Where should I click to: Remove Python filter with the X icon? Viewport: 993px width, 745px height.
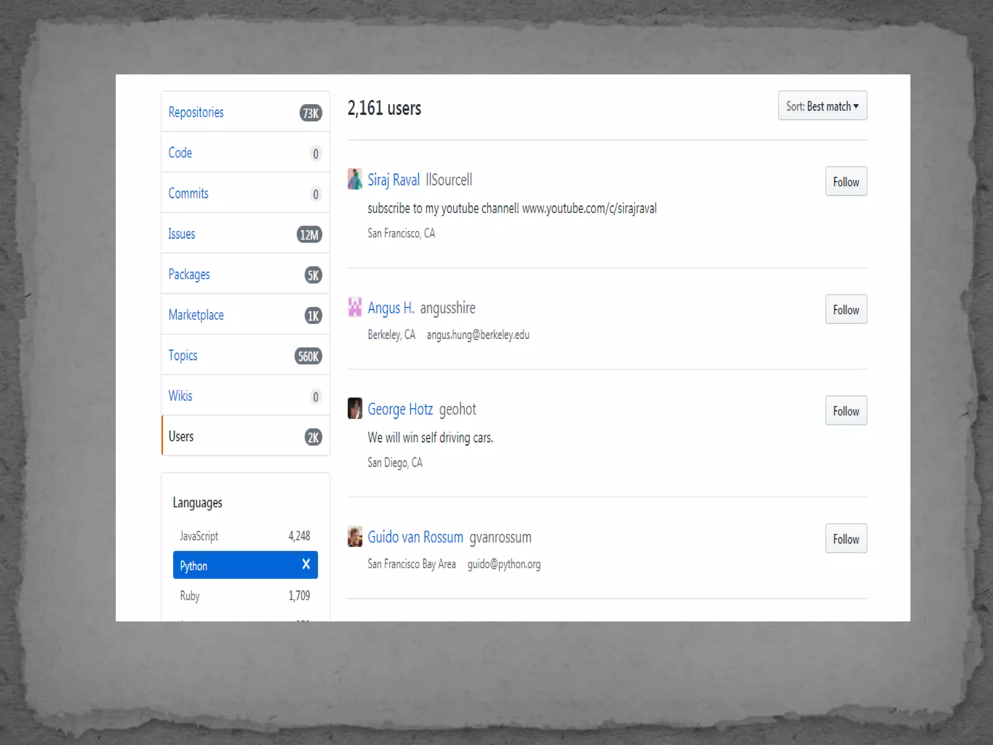click(x=306, y=564)
